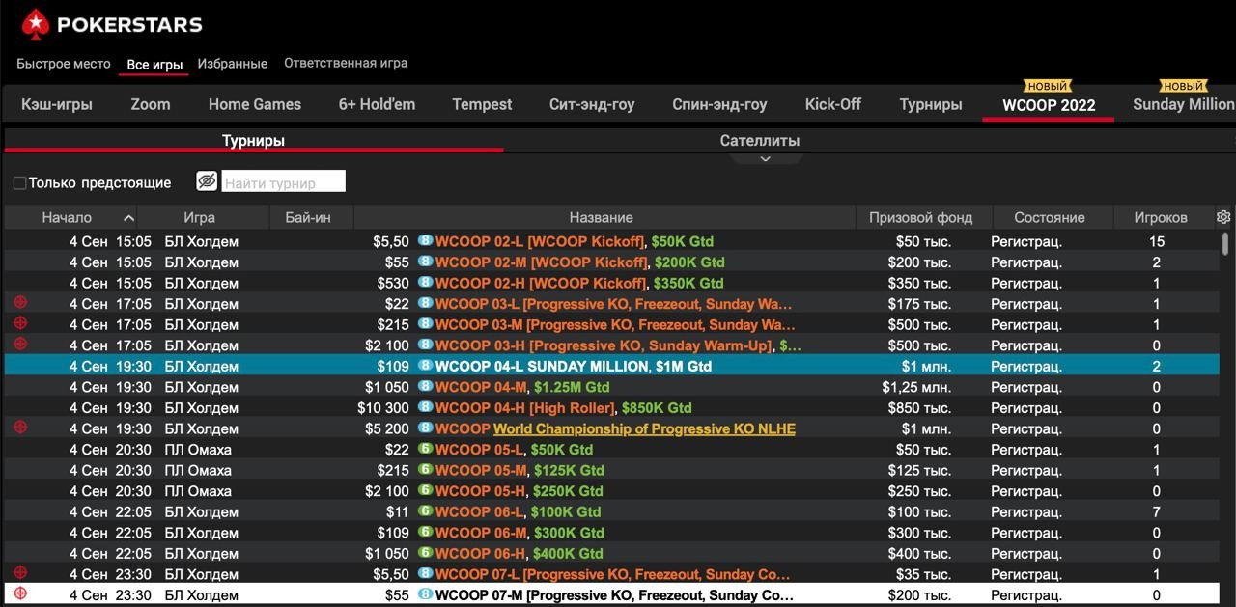
Task: Switch to the Спин-энд-гоу tab
Action: 719,104
